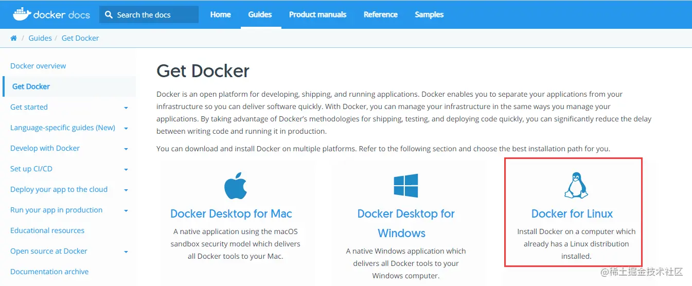This screenshot has width=692, height=286.
Task: Open Language-specific guides (New) item
Action: [x=63, y=128]
